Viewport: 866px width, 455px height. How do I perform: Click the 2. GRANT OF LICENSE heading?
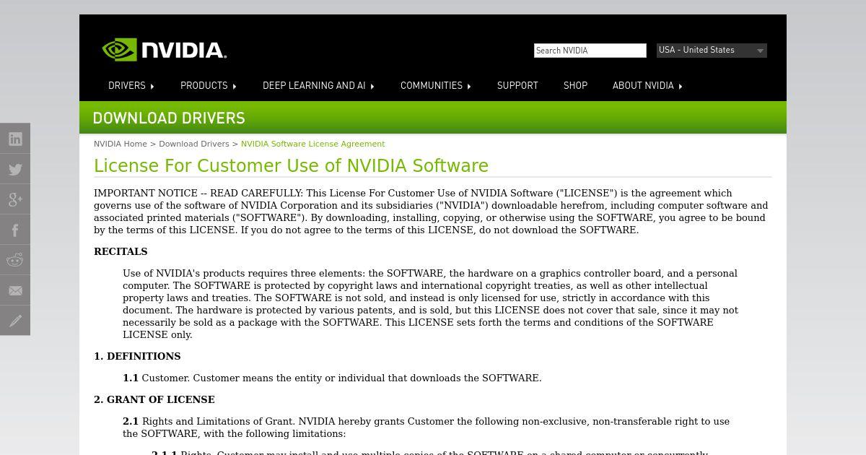tap(154, 399)
